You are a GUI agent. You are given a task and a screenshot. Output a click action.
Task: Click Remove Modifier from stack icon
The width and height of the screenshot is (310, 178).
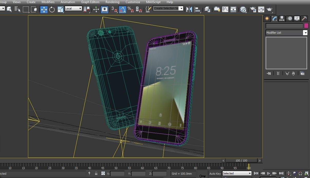tap(293, 73)
